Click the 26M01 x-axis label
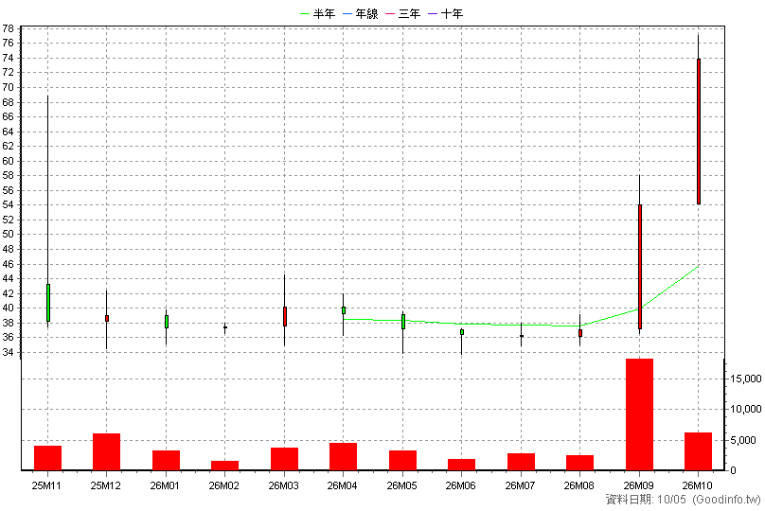The width and height of the screenshot is (765, 511). [x=165, y=485]
